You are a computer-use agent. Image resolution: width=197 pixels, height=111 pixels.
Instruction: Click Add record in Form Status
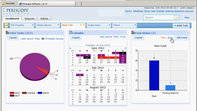click(x=182, y=38)
